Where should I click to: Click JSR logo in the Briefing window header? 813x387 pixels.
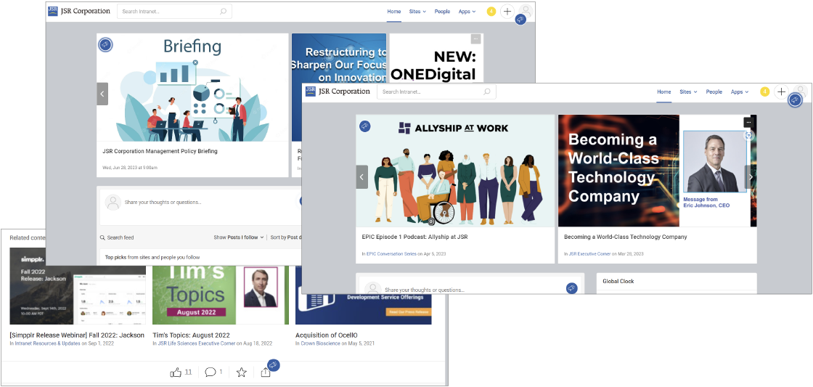tap(53, 11)
